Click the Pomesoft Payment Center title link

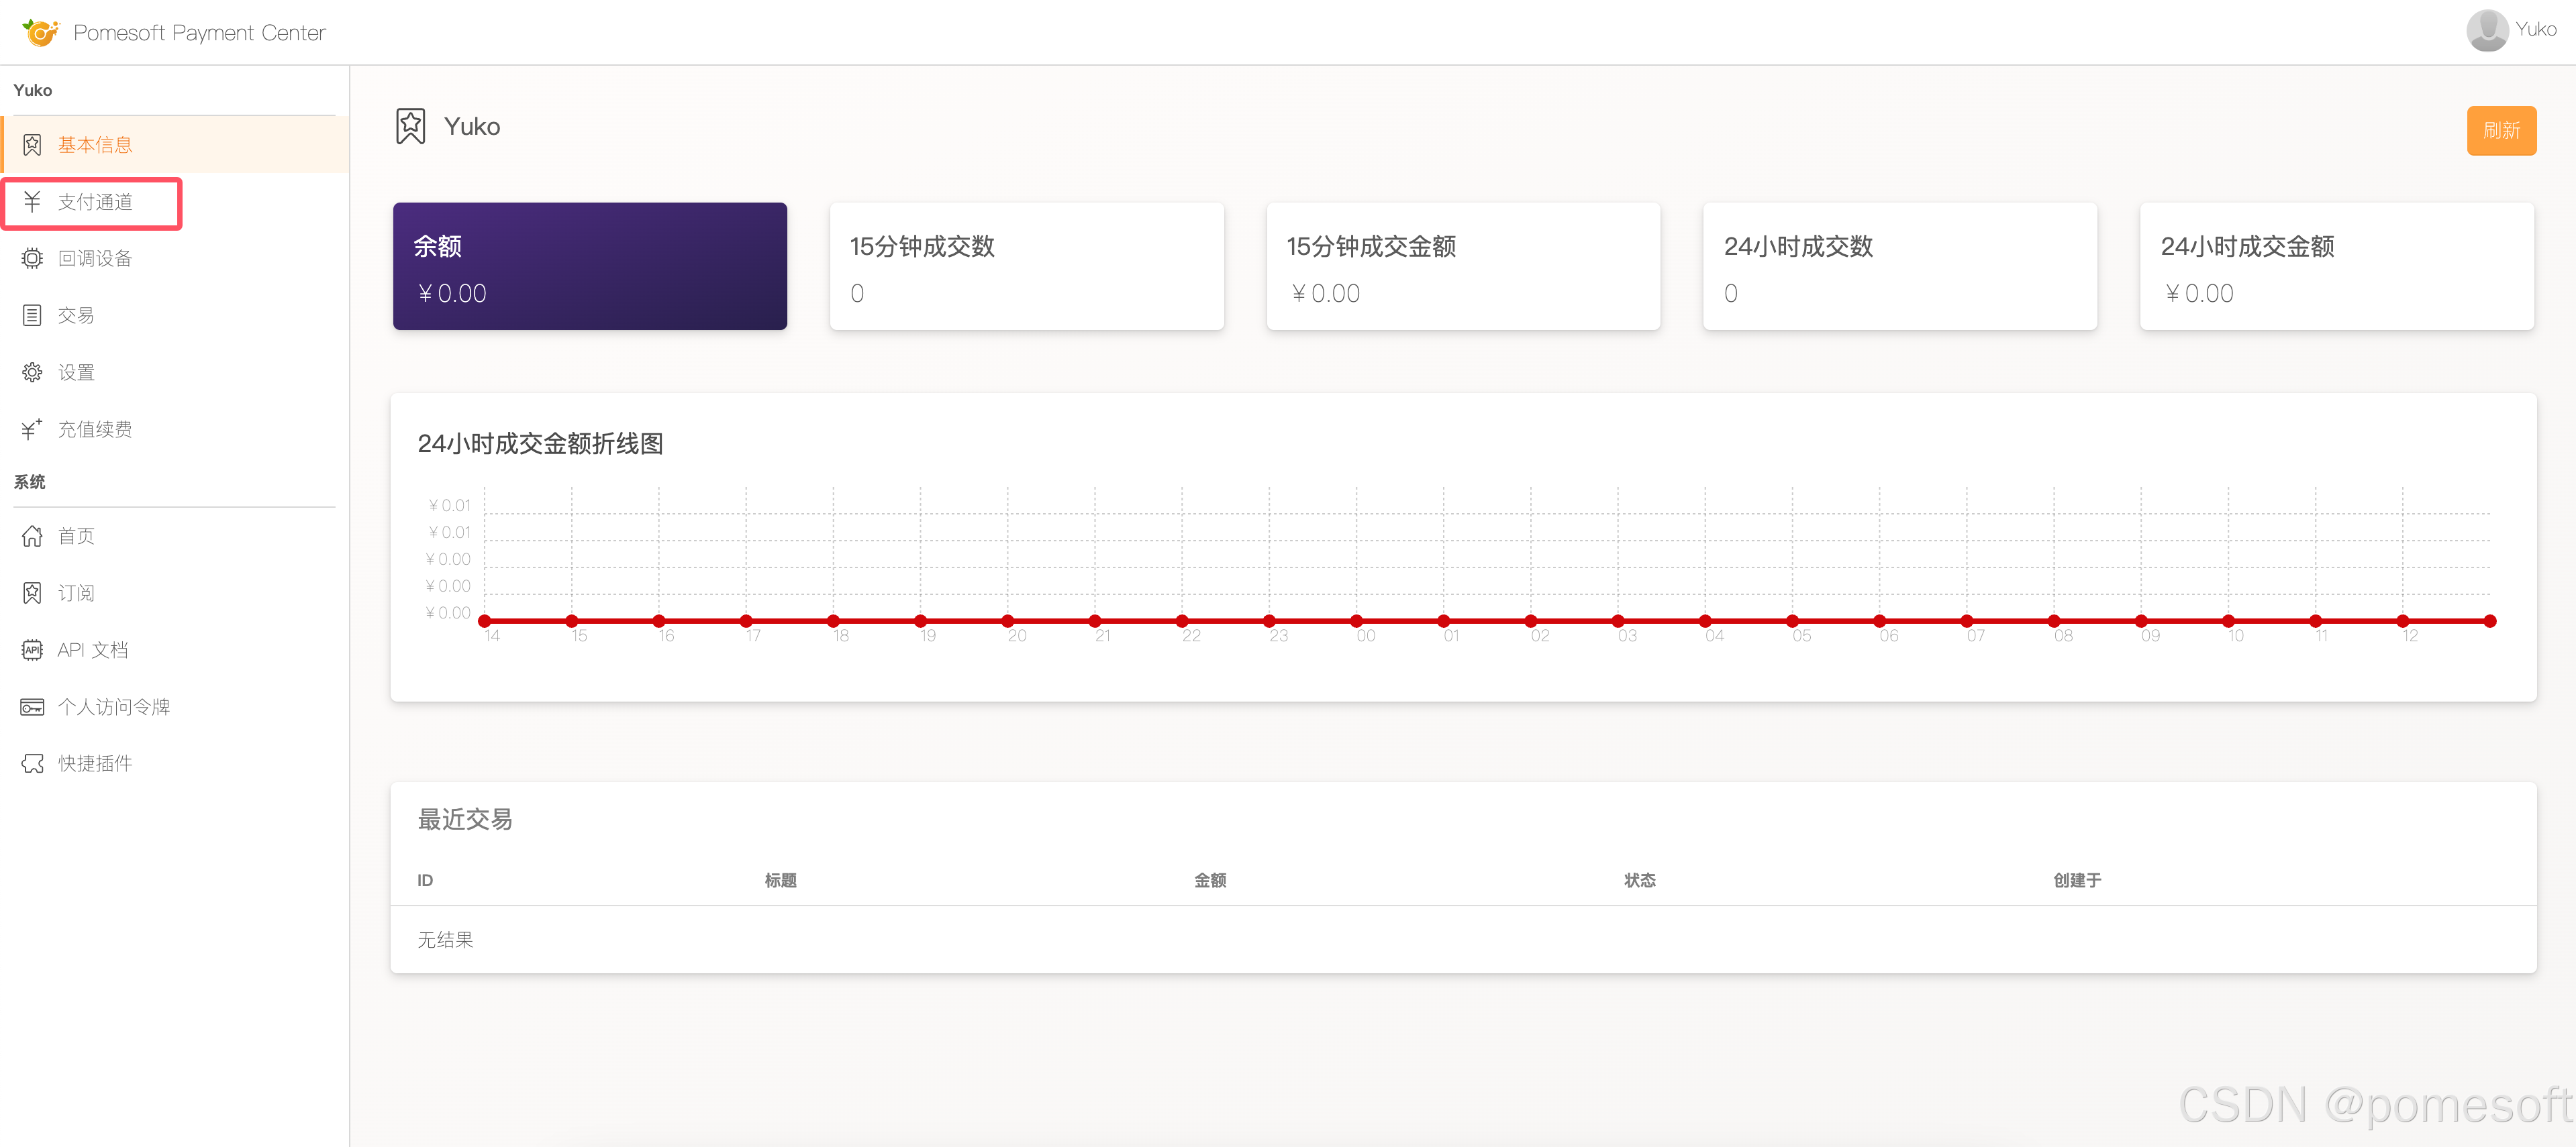tap(199, 33)
